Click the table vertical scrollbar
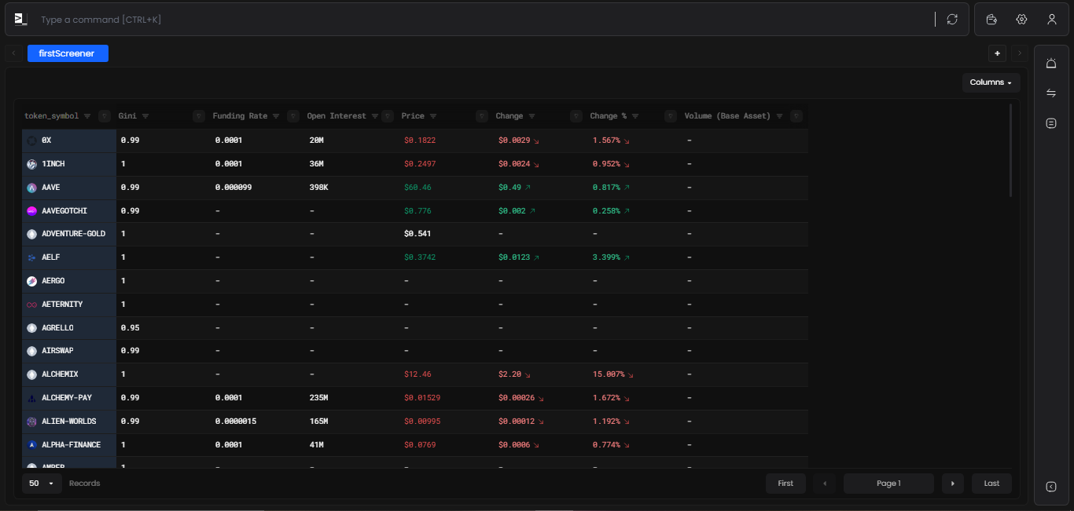 coord(1010,150)
